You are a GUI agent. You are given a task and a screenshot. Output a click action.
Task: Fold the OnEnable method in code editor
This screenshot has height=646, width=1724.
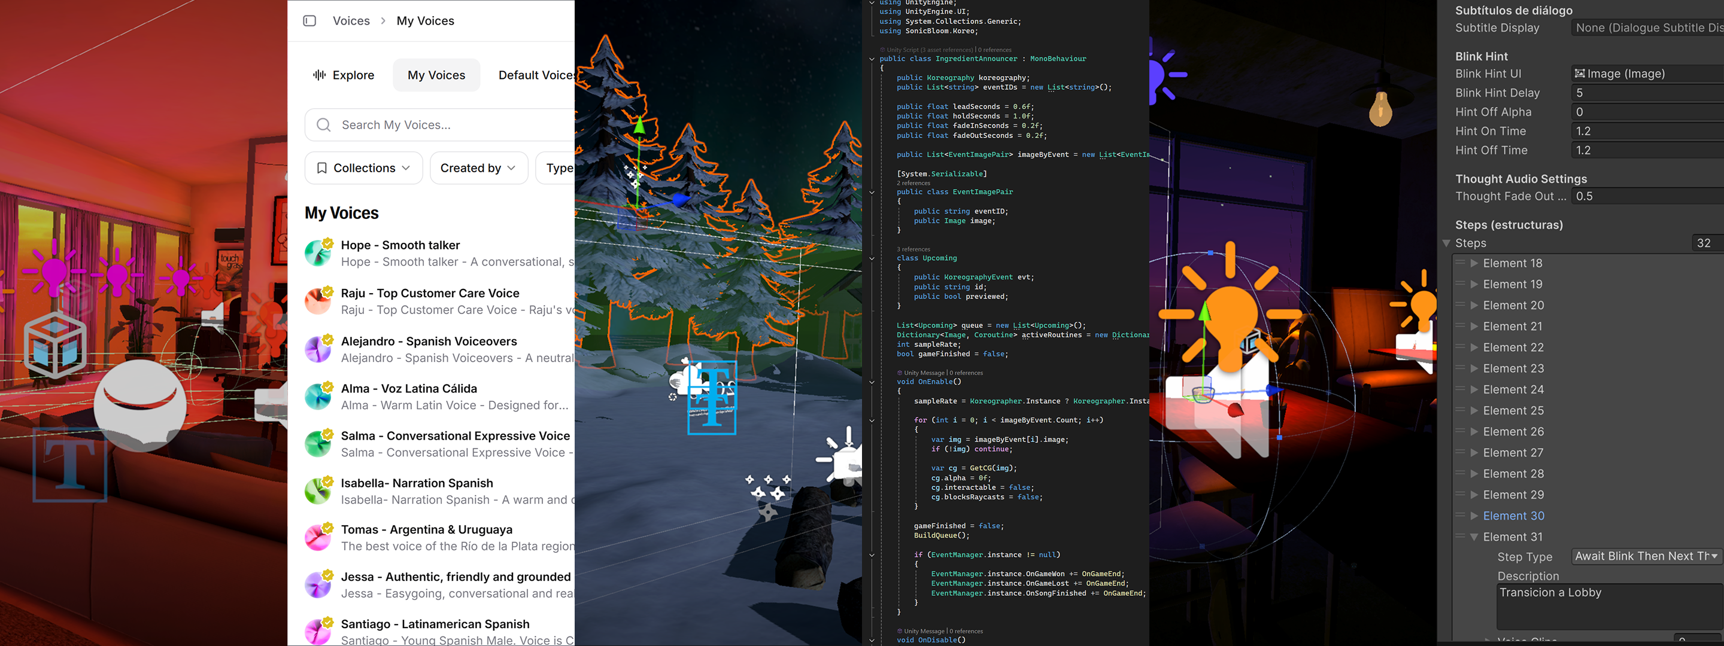click(872, 382)
